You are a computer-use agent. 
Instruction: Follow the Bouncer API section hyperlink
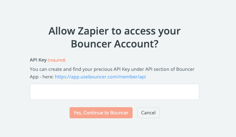pos(100,77)
